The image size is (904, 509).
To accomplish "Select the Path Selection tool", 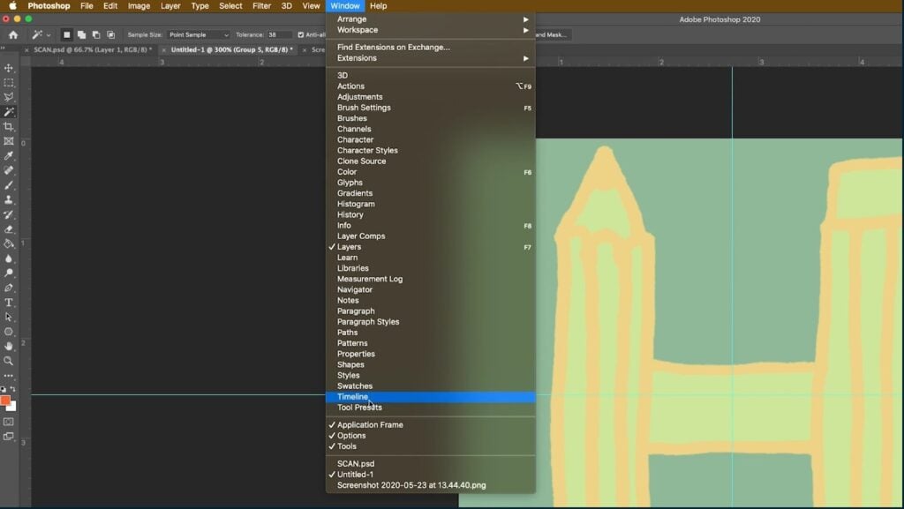I will pos(9,318).
